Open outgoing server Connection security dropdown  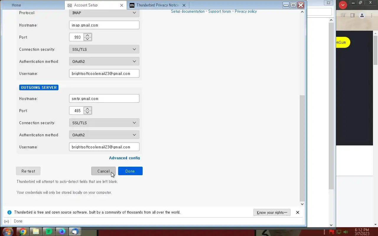tap(104, 123)
